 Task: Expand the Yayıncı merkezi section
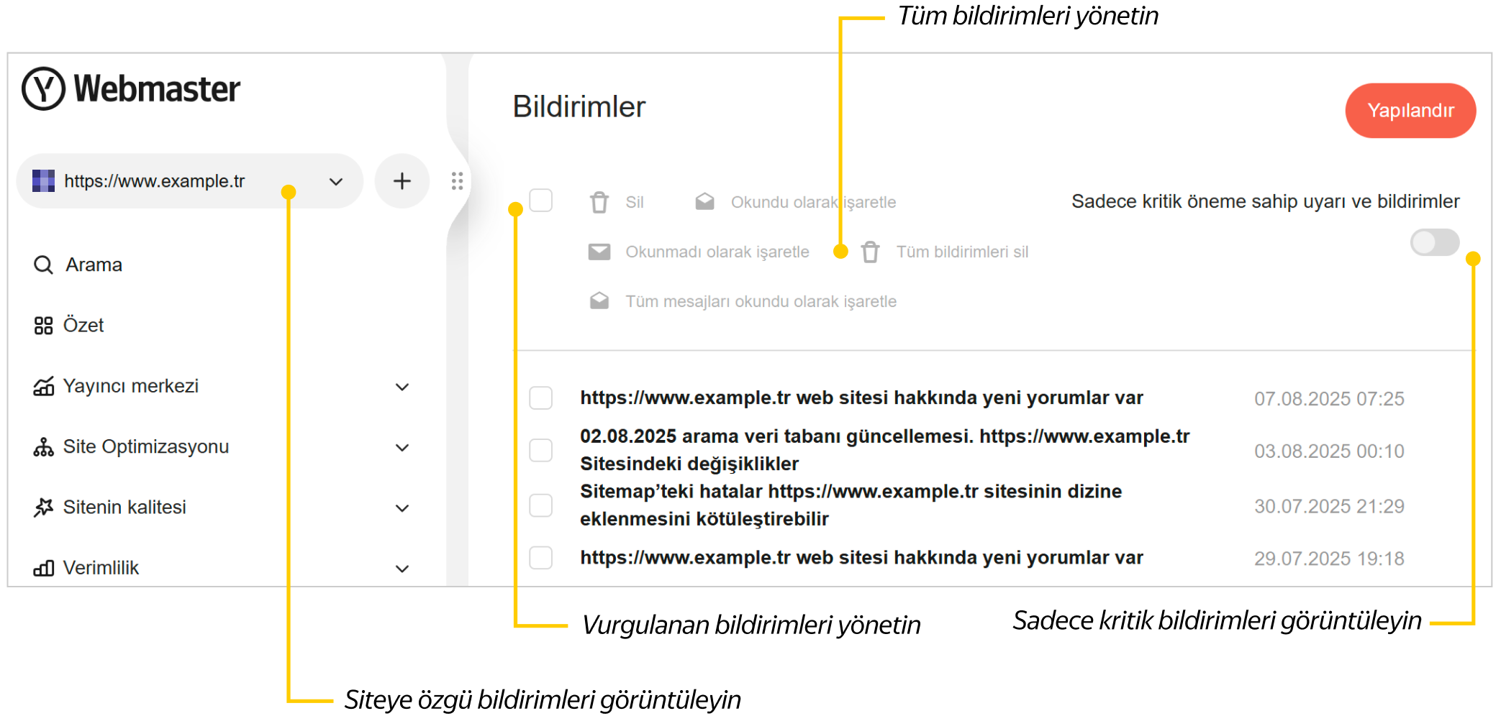402,387
